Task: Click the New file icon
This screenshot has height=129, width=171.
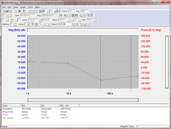Action: 3,11
